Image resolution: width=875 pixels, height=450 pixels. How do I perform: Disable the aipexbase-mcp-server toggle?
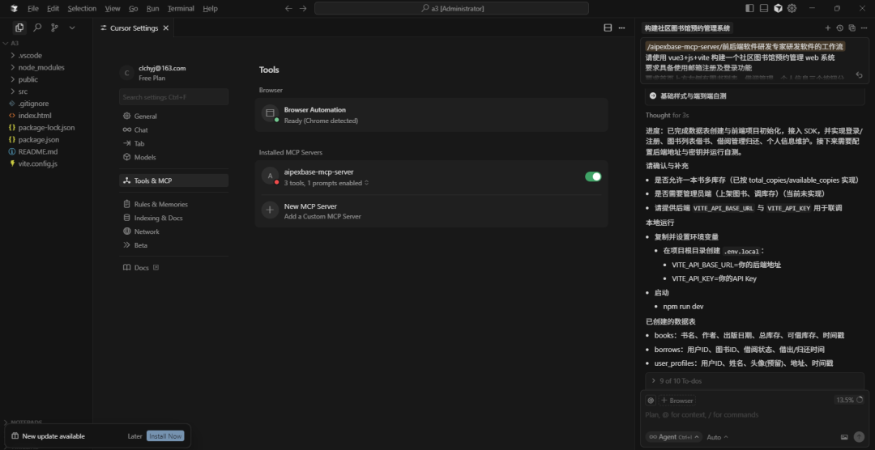click(x=593, y=176)
